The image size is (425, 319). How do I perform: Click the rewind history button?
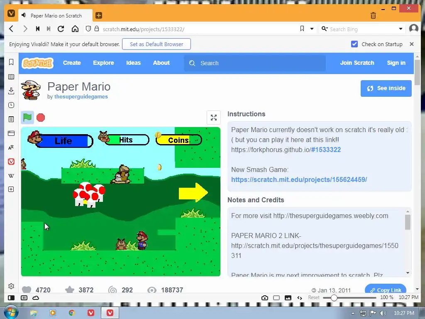38,29
